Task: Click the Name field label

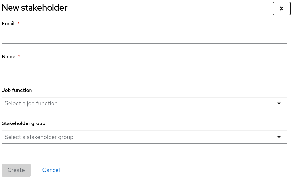Action: (x=9, y=57)
